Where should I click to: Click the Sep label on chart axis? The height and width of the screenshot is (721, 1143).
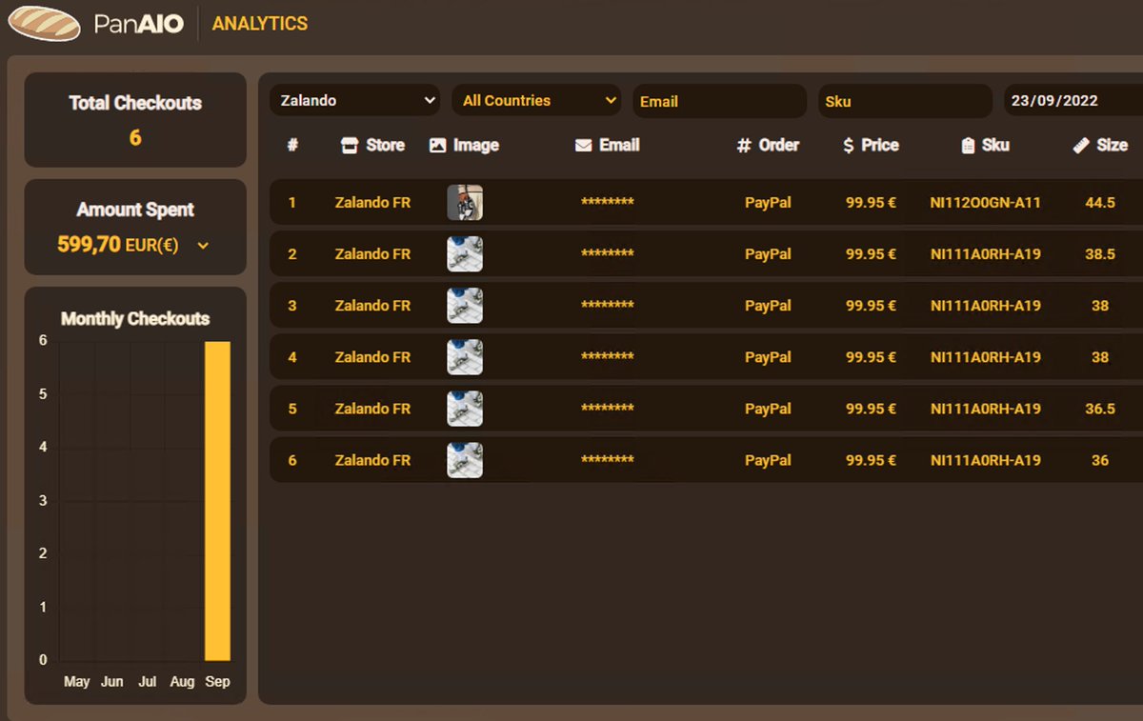pos(217,682)
